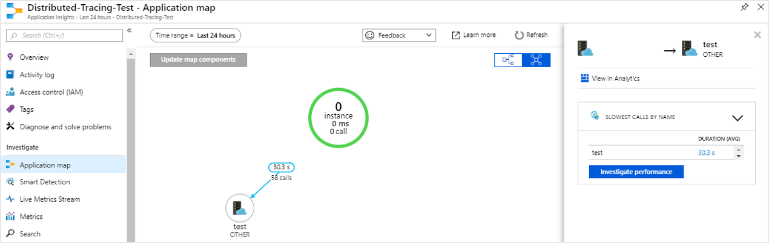Select Application map menu item
Screen dimensions: 769x243
click(63, 164)
